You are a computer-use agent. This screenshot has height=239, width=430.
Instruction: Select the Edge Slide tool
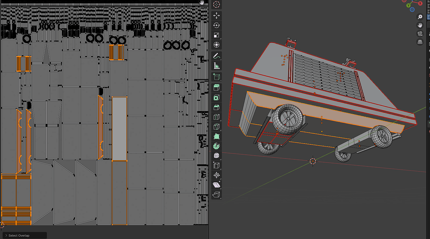[x=216, y=166]
